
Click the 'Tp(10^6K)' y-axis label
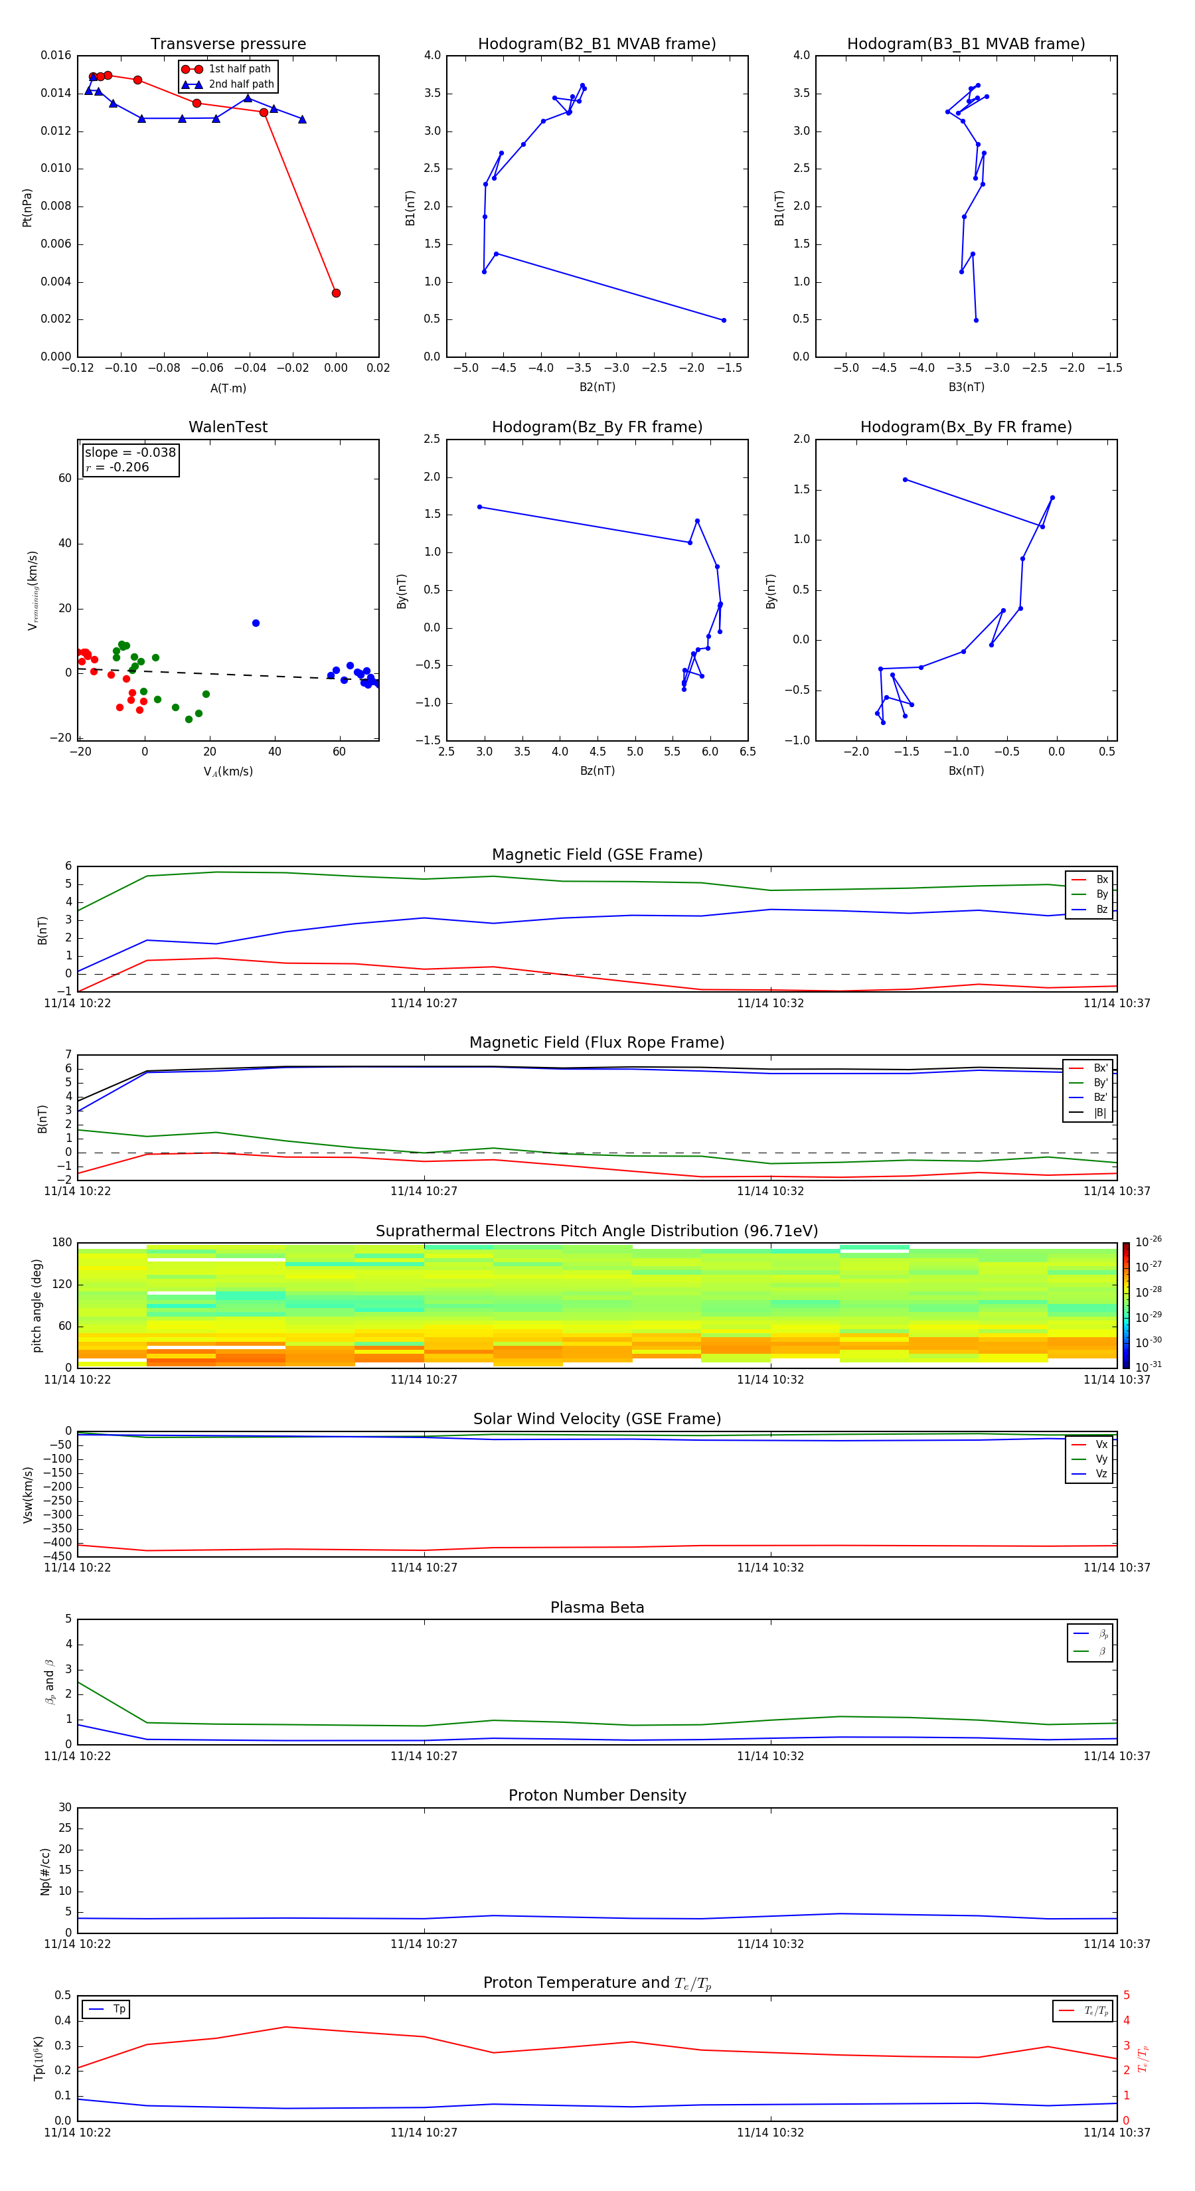pos(39,2058)
